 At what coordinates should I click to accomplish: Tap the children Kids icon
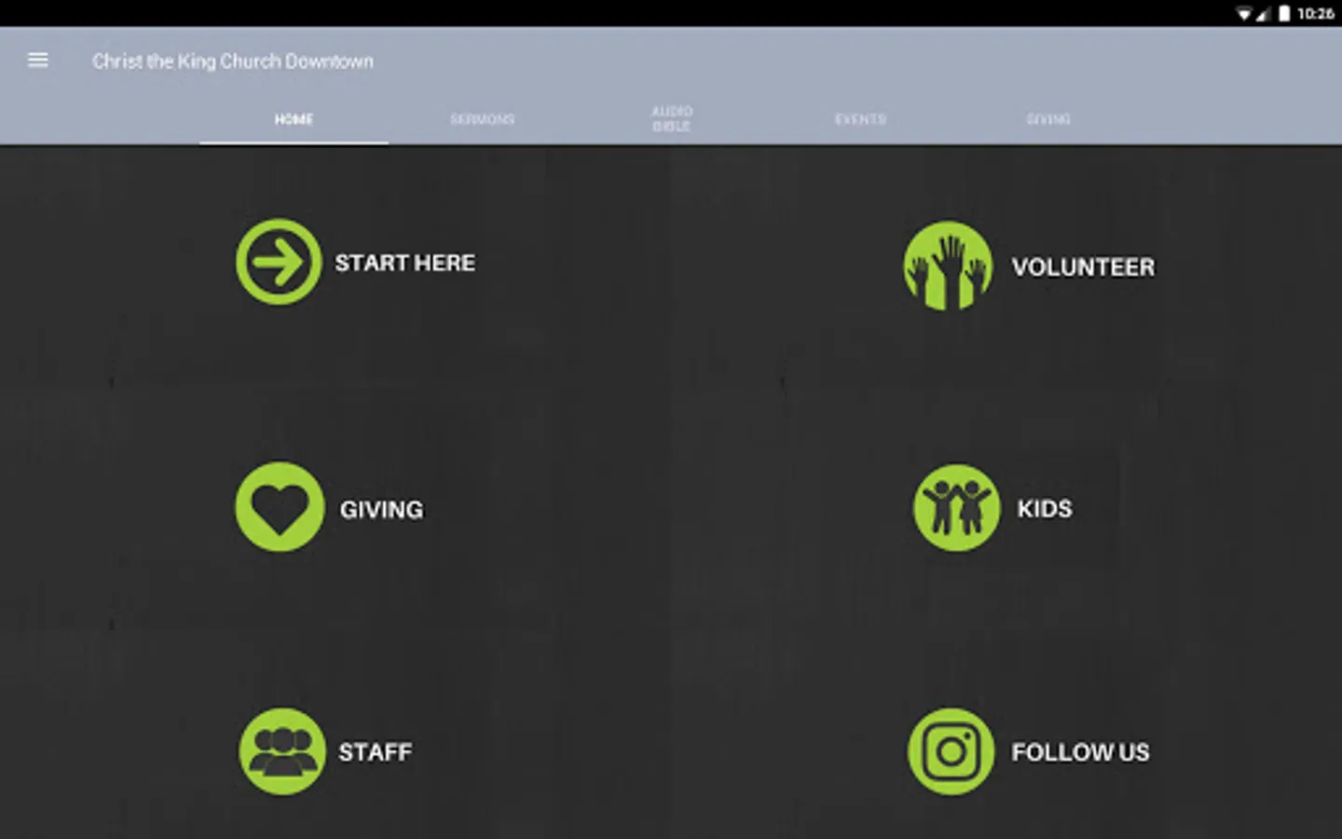click(956, 508)
